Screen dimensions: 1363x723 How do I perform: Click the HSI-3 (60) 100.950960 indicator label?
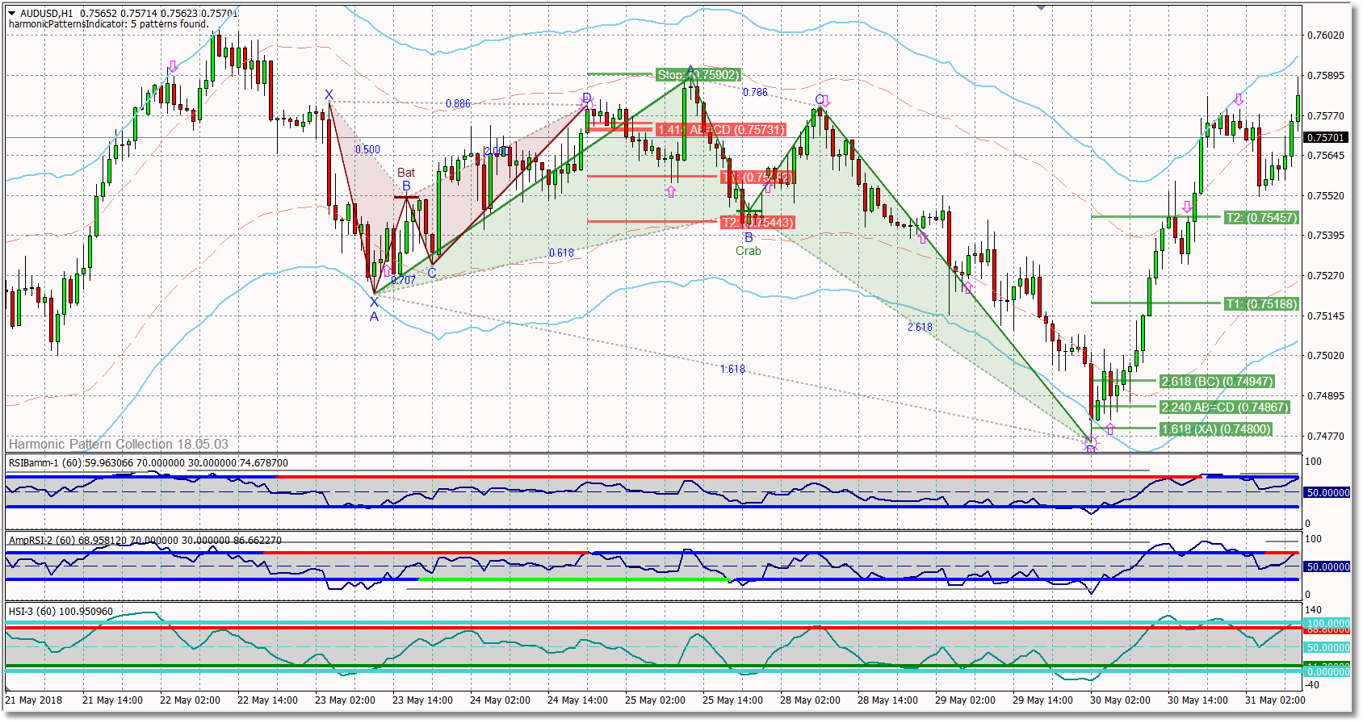[x=61, y=612]
